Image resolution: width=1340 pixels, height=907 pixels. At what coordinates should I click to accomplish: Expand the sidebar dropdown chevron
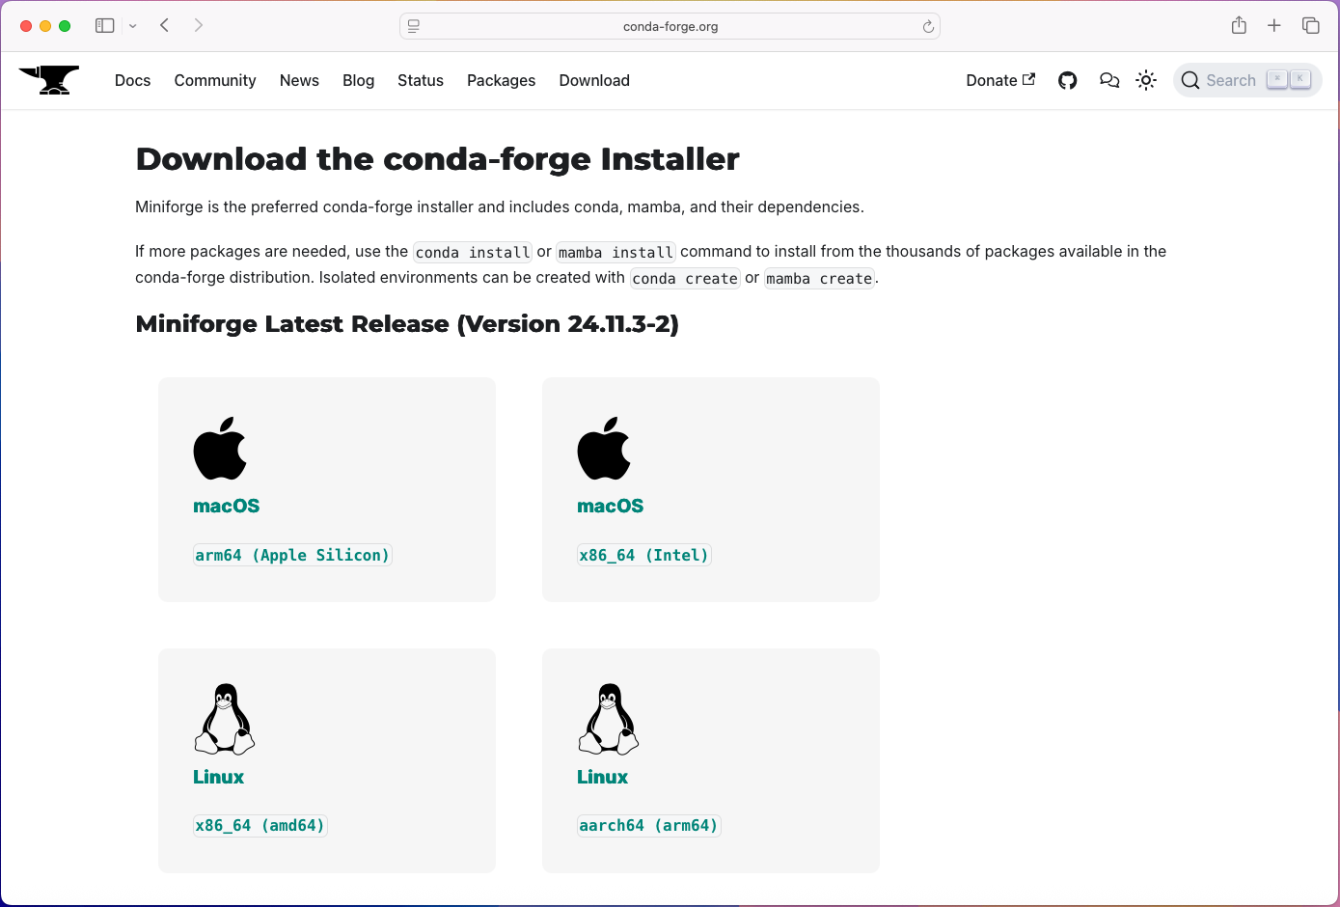[x=132, y=26]
